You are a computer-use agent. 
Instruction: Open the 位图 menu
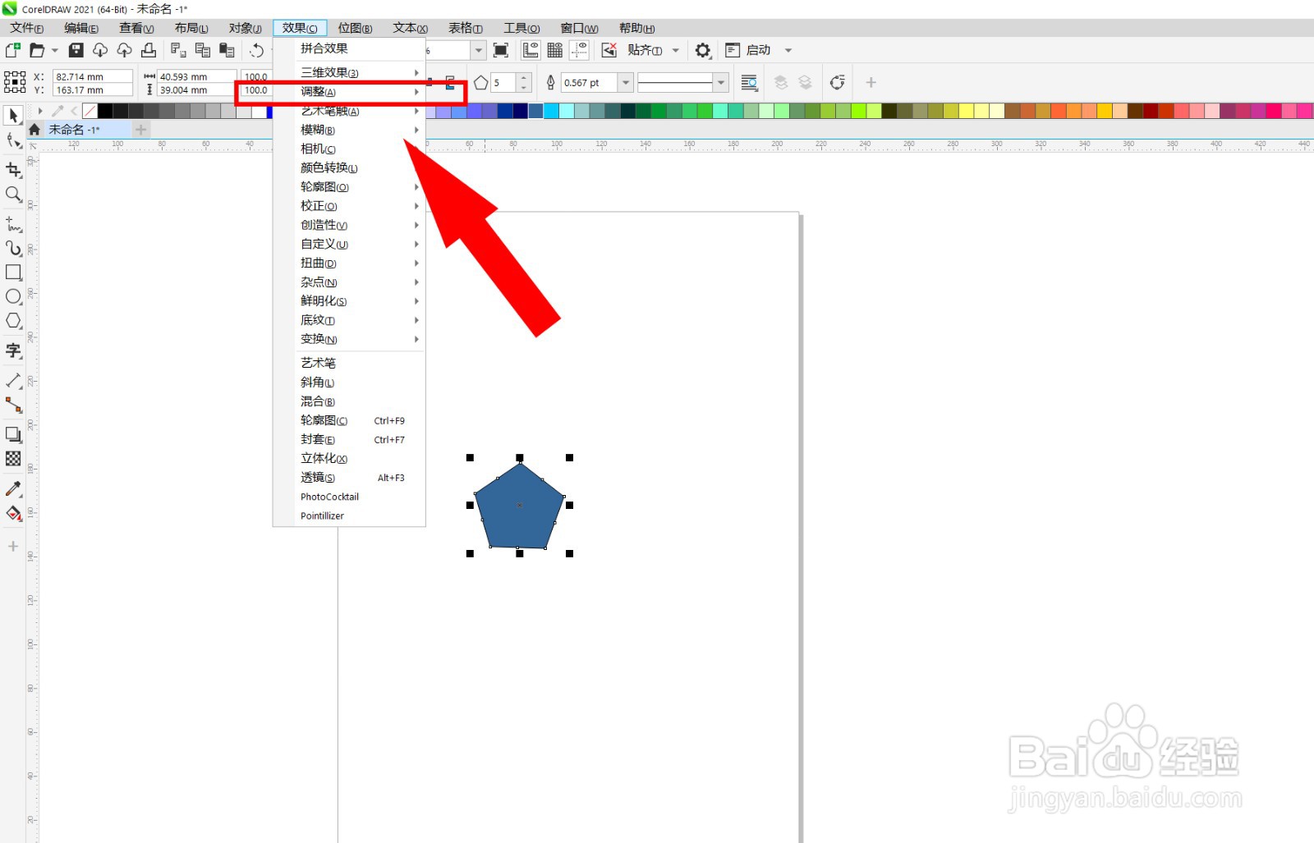[355, 28]
